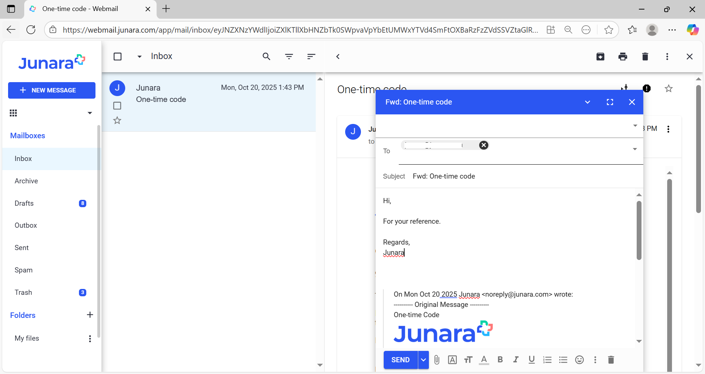This screenshot has width=705, height=374.
Task: Archive the open message
Action: (600, 56)
